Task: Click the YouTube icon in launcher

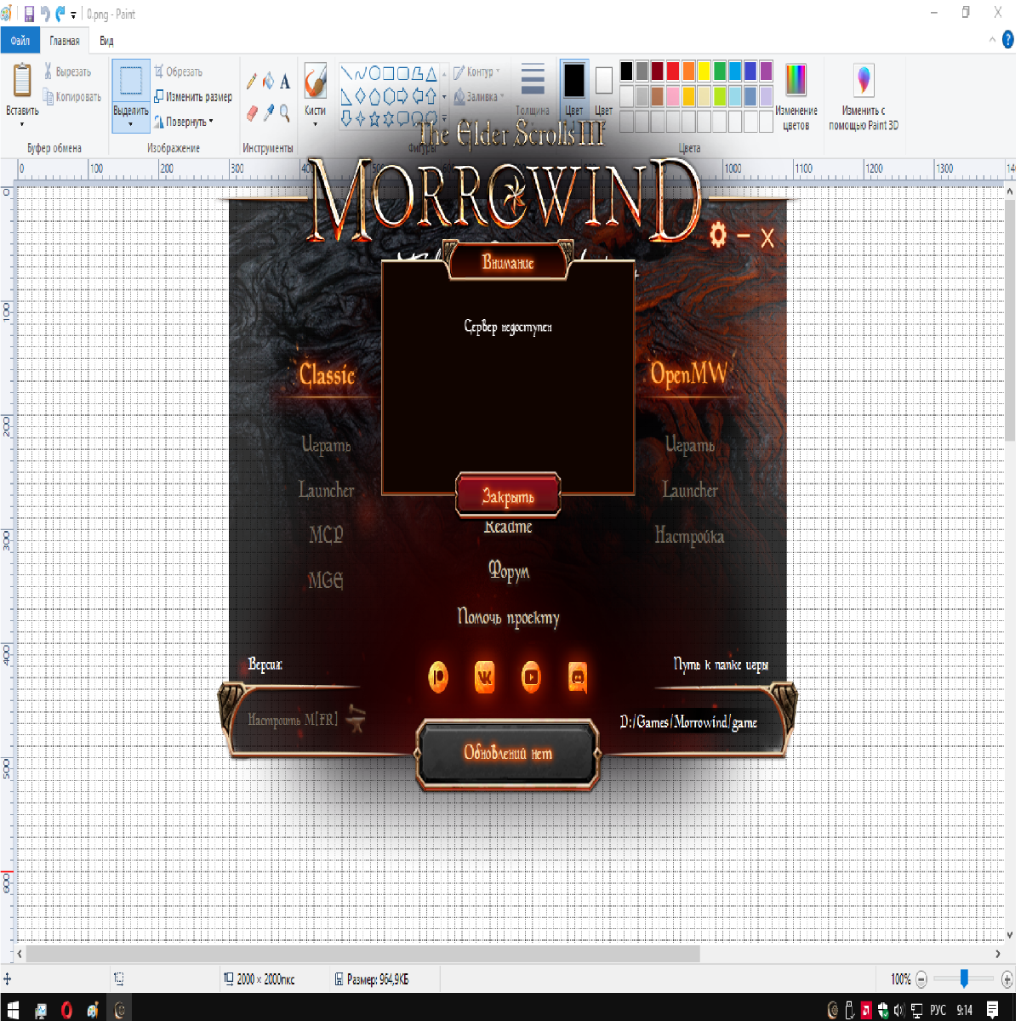Action: (x=531, y=677)
